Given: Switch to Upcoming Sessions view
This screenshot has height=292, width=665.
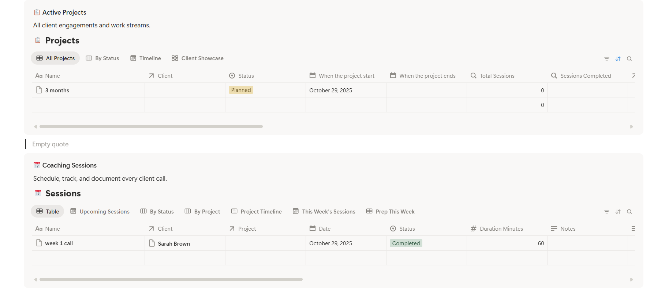Looking at the screenshot, I should (100, 212).
